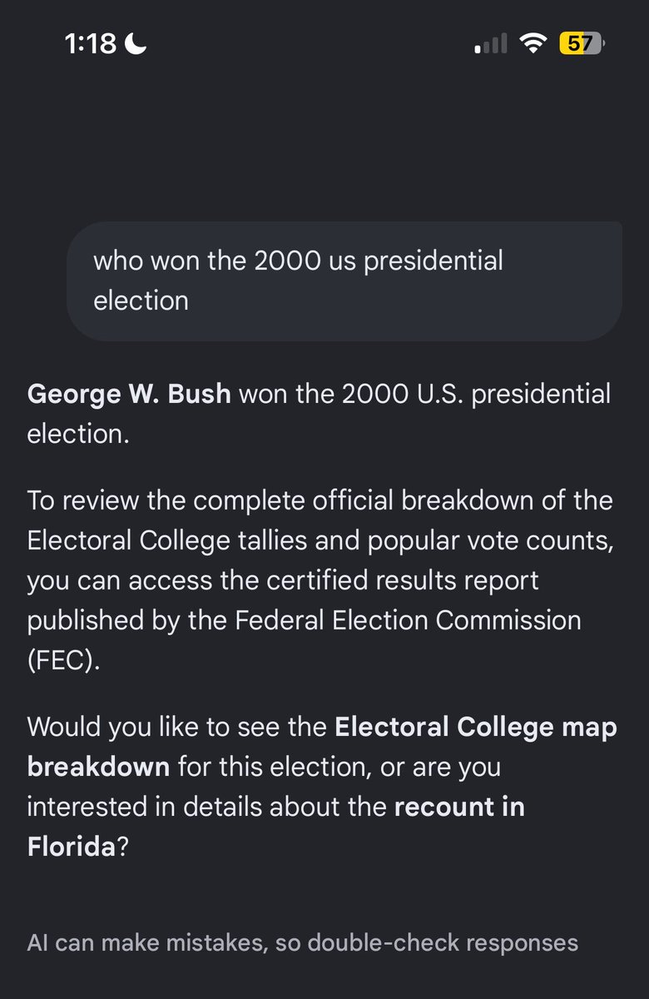Tap the cellular signal bars icon
Screen dimensions: 649x999
coord(491,44)
